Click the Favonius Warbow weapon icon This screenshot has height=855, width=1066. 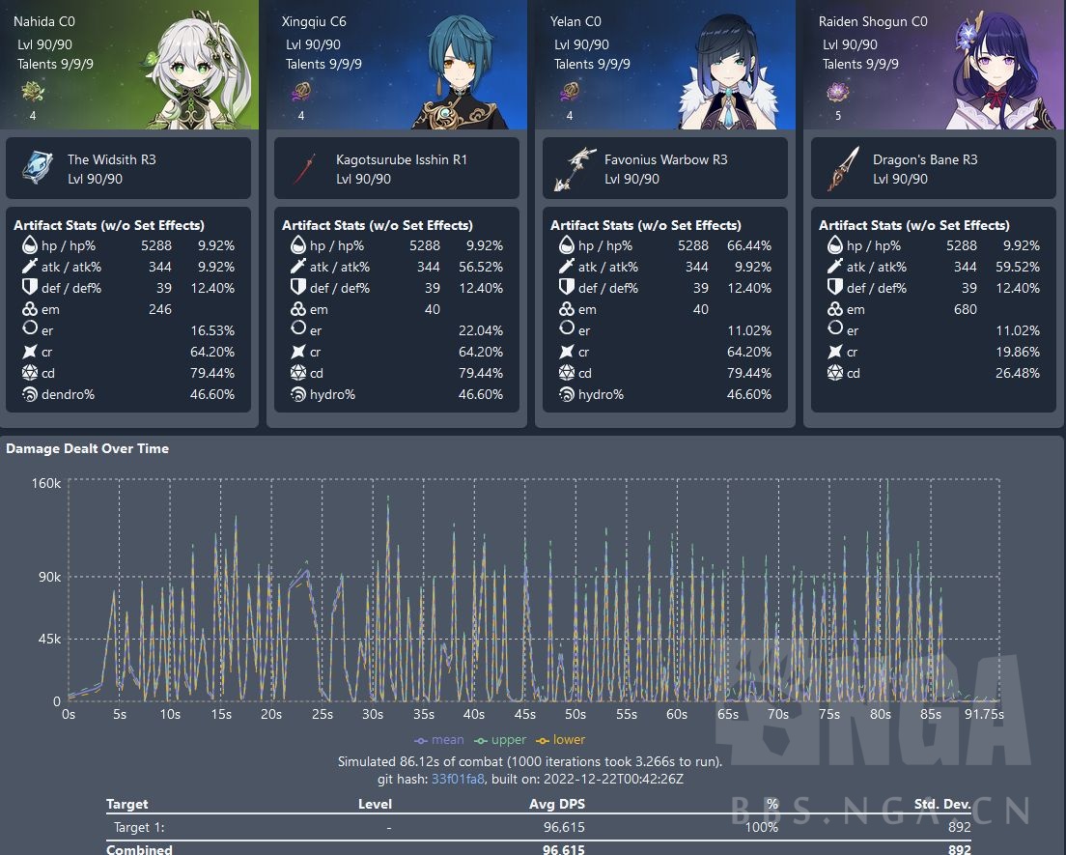(x=573, y=168)
